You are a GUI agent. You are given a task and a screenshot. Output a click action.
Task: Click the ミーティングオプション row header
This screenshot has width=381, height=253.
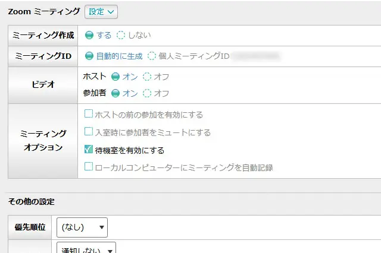43,141
